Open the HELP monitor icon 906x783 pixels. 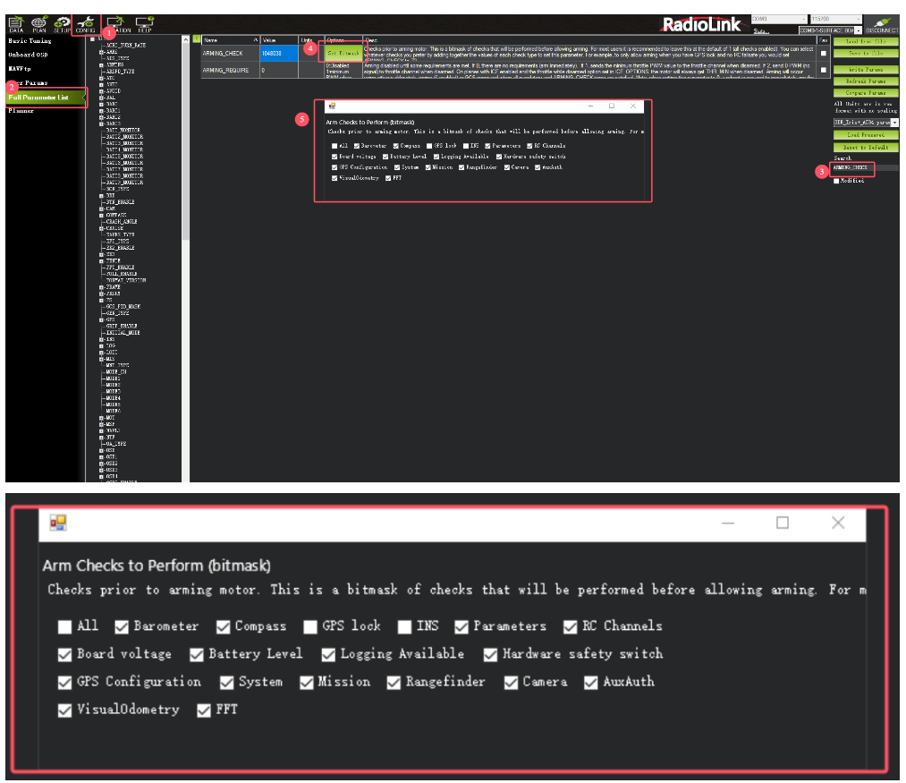click(x=143, y=24)
